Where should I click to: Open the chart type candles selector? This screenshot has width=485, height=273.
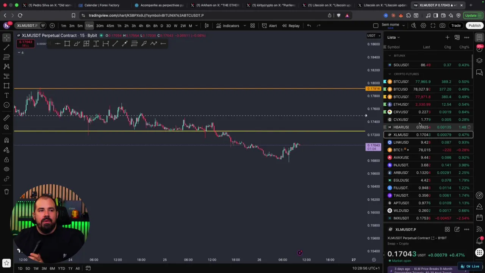[207, 26]
